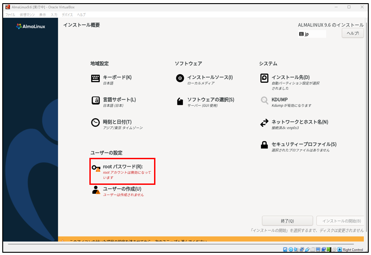The width and height of the screenshot is (371, 255).
Task: Click the installation source disc icon
Action: pos(180,79)
